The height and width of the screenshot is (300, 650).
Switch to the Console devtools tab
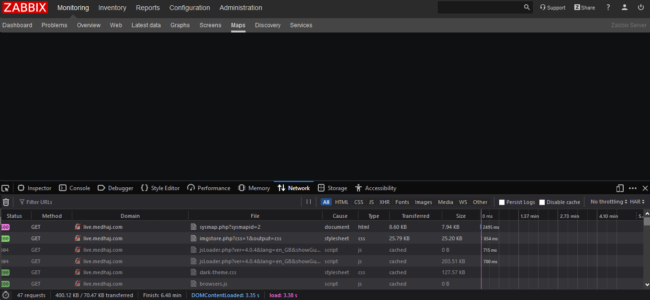click(x=75, y=188)
